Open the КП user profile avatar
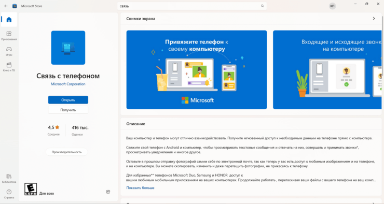The height and width of the screenshot is (204, 384). (332, 6)
